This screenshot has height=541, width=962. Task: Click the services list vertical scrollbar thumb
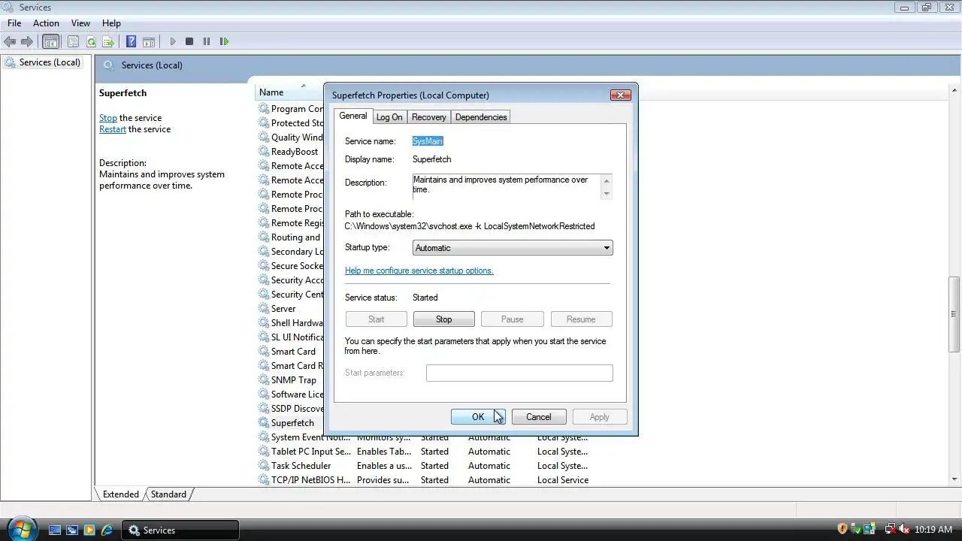click(x=954, y=314)
